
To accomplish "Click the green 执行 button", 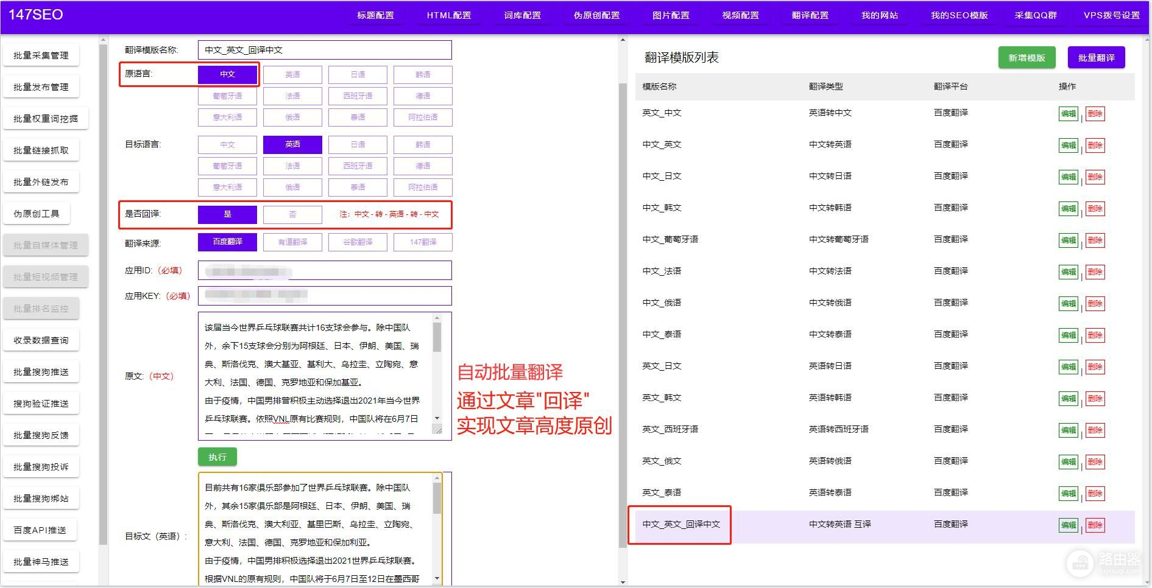I will pos(217,457).
